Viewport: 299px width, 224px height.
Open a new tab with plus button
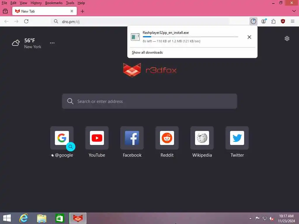click(82, 11)
